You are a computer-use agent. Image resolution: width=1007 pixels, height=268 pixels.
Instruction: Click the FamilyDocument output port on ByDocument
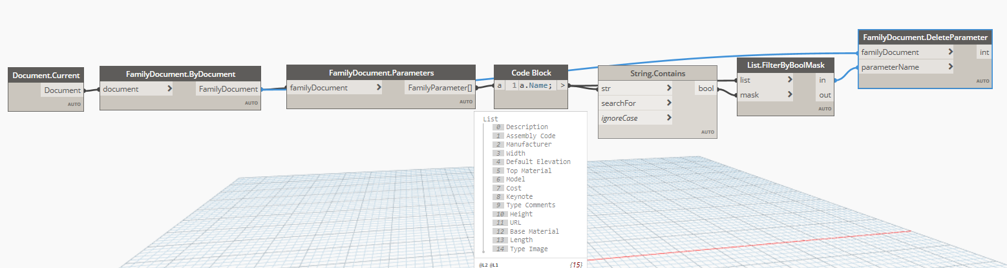coord(228,89)
